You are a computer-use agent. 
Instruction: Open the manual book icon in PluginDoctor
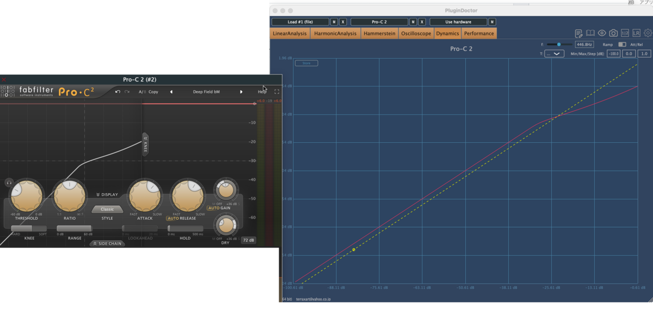pyautogui.click(x=590, y=34)
